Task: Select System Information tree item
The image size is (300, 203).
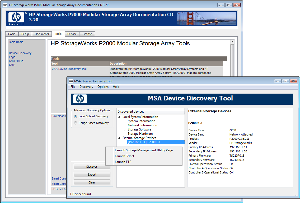Action: pos(141,121)
